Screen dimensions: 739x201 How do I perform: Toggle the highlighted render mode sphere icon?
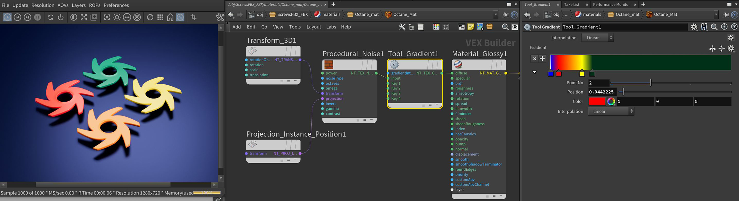[181, 17]
